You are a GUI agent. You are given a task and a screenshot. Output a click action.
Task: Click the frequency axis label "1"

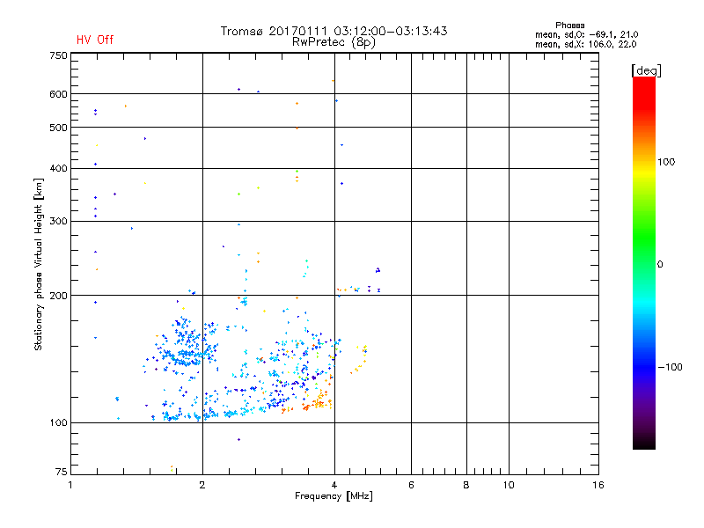tap(70, 485)
